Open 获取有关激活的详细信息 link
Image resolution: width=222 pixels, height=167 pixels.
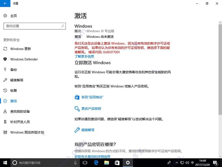pyautogui.click(x=92, y=157)
